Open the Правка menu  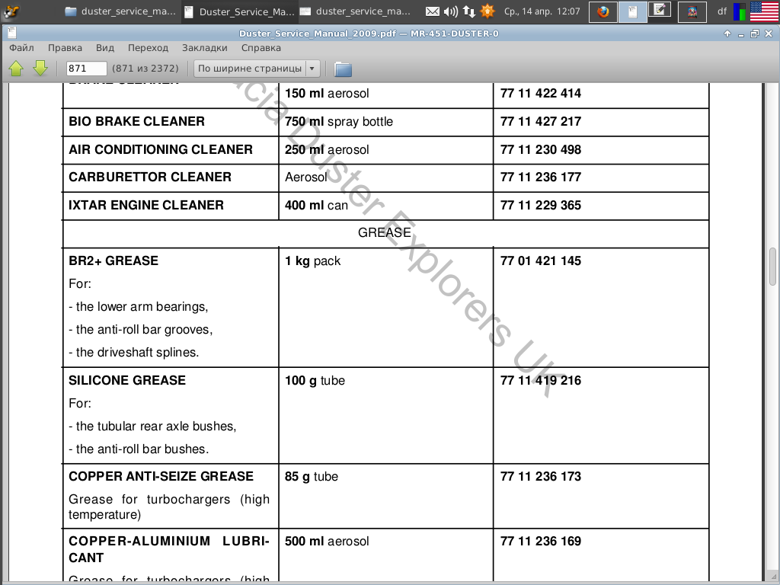[65, 48]
